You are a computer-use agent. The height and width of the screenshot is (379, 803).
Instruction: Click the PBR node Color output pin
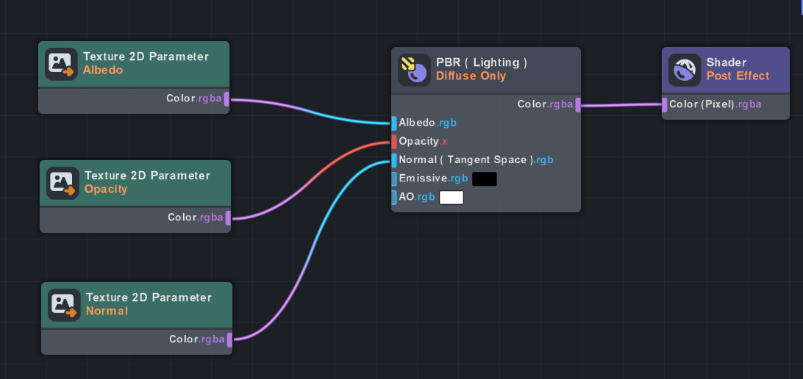point(578,104)
